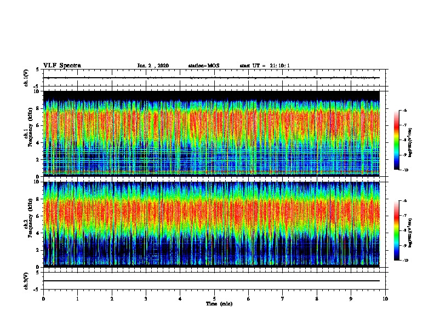Click time axis tick label "2"
This screenshot has width=434, height=335.
pyautogui.click(x=112, y=299)
